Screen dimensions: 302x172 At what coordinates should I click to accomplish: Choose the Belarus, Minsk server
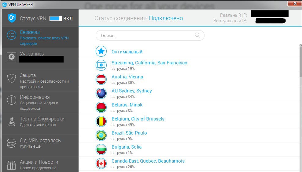click(127, 105)
